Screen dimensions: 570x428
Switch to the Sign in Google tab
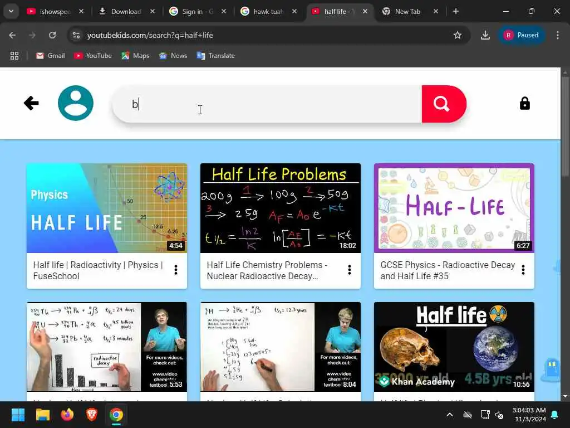(193, 12)
